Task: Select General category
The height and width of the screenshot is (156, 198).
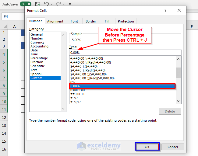Action: pyautogui.click(x=45, y=34)
